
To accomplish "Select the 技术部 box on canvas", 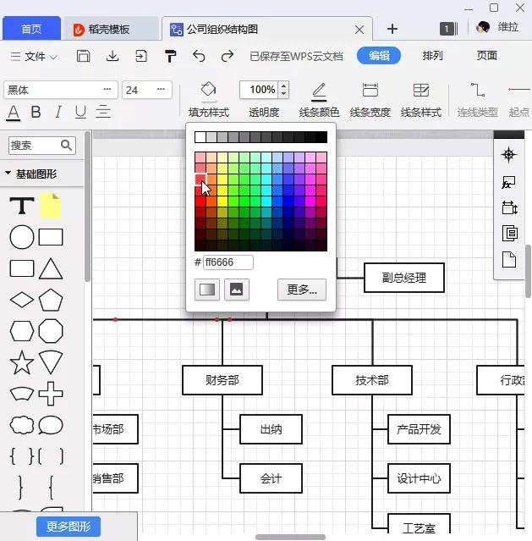I will tap(372, 380).
